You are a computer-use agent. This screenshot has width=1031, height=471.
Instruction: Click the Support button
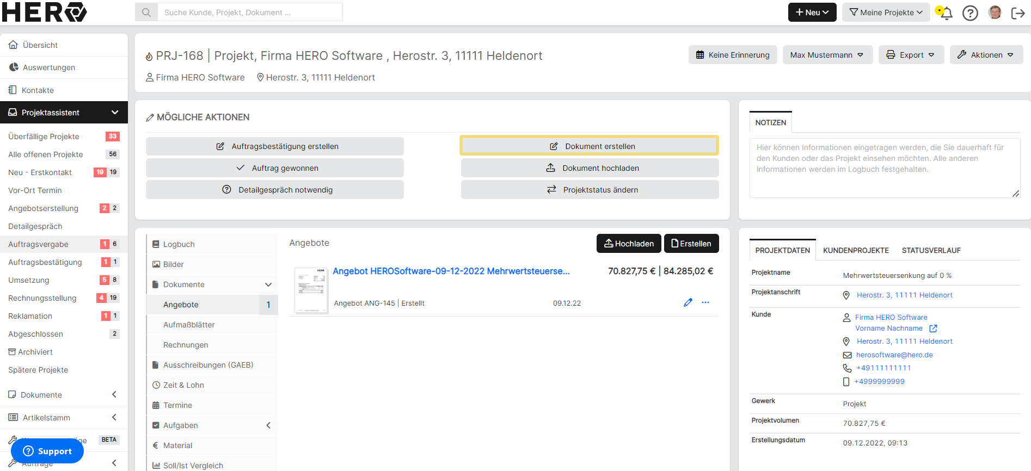click(47, 451)
